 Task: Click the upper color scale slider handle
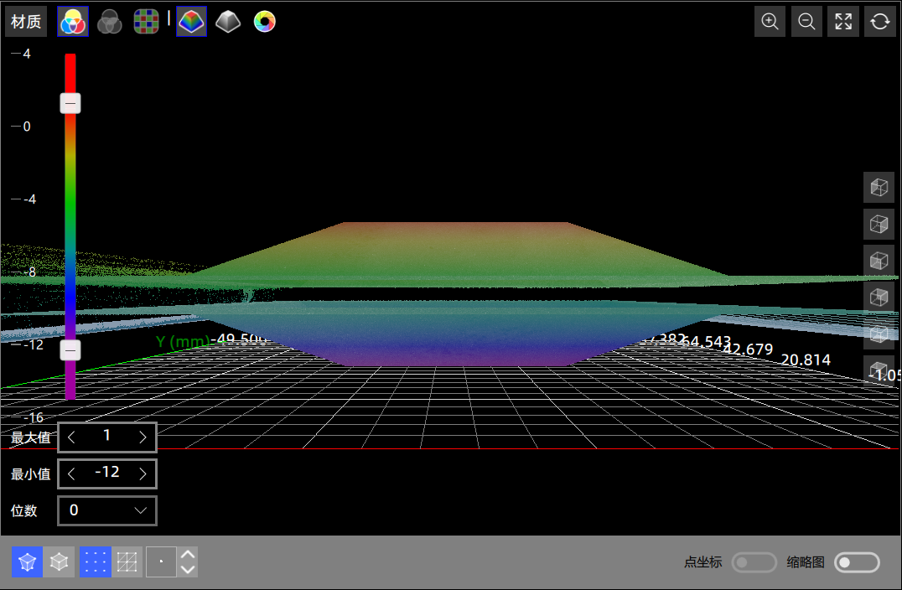point(70,103)
